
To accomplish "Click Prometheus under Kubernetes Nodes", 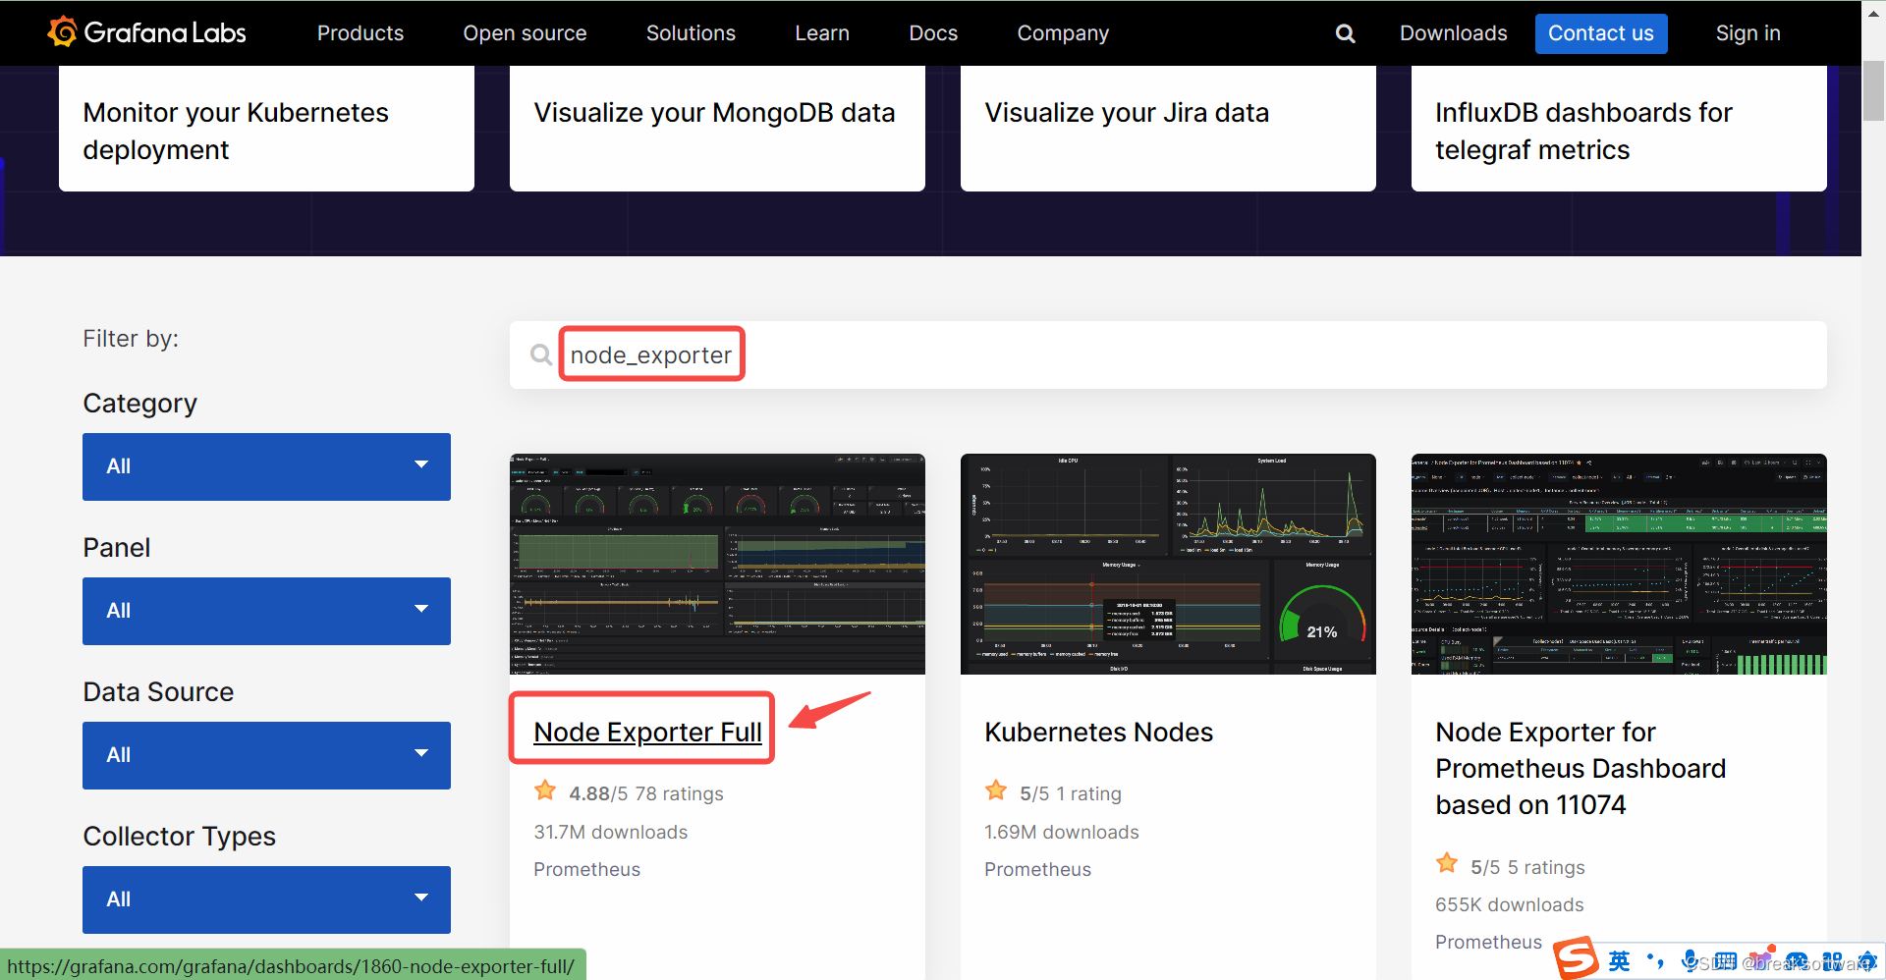I will 1037,869.
